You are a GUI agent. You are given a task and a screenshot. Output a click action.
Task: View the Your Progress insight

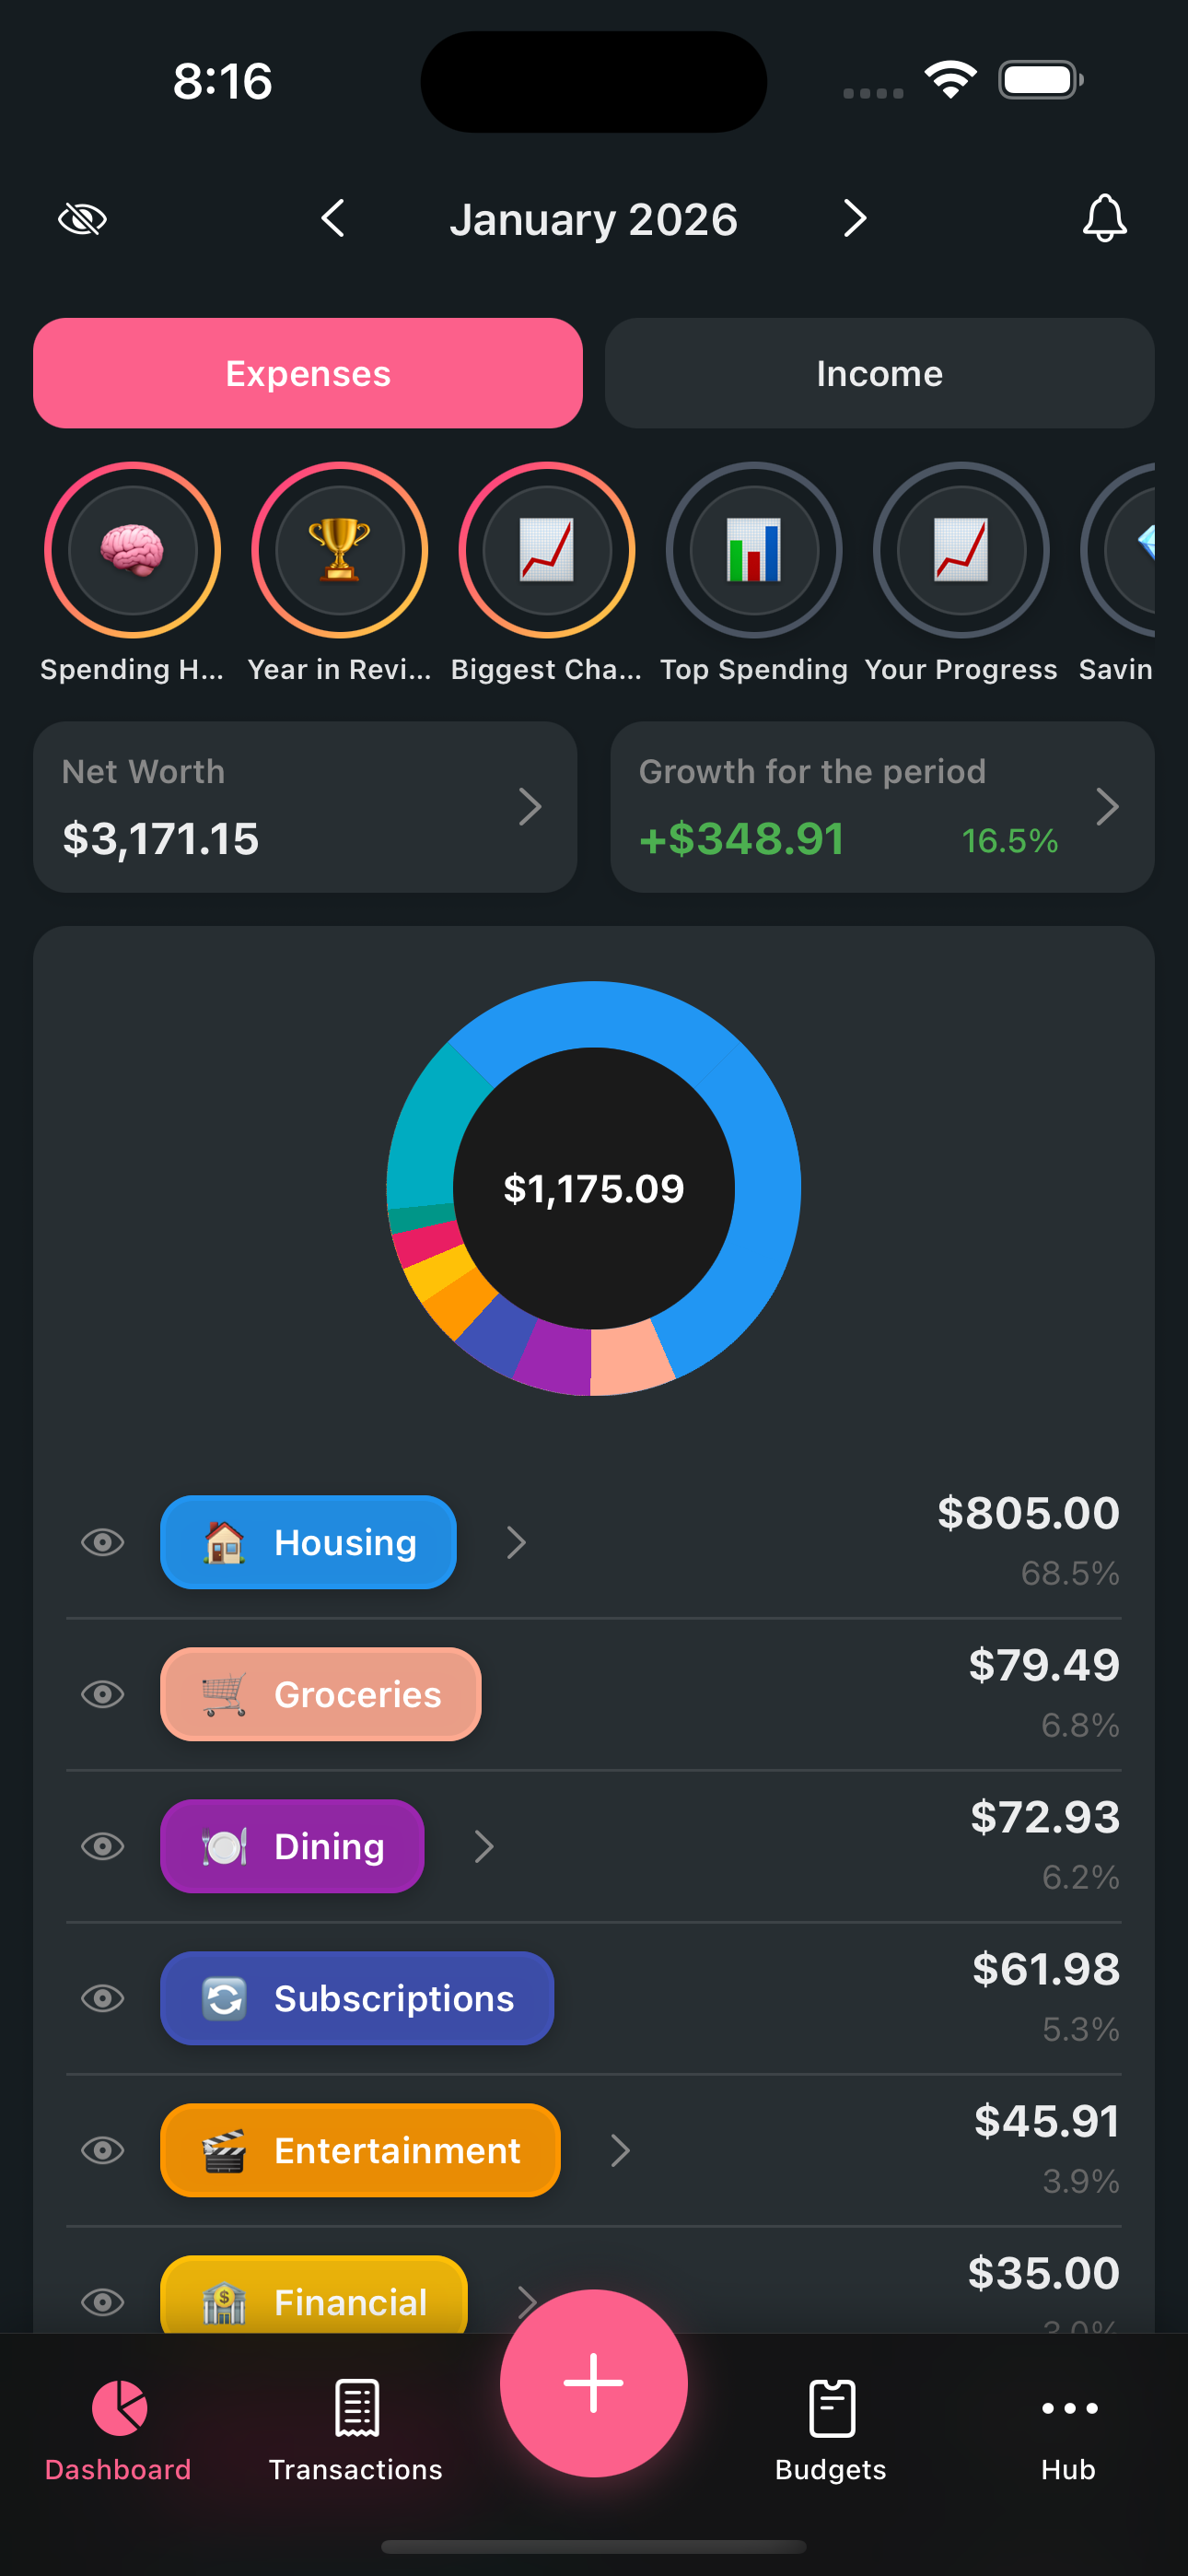(961, 551)
